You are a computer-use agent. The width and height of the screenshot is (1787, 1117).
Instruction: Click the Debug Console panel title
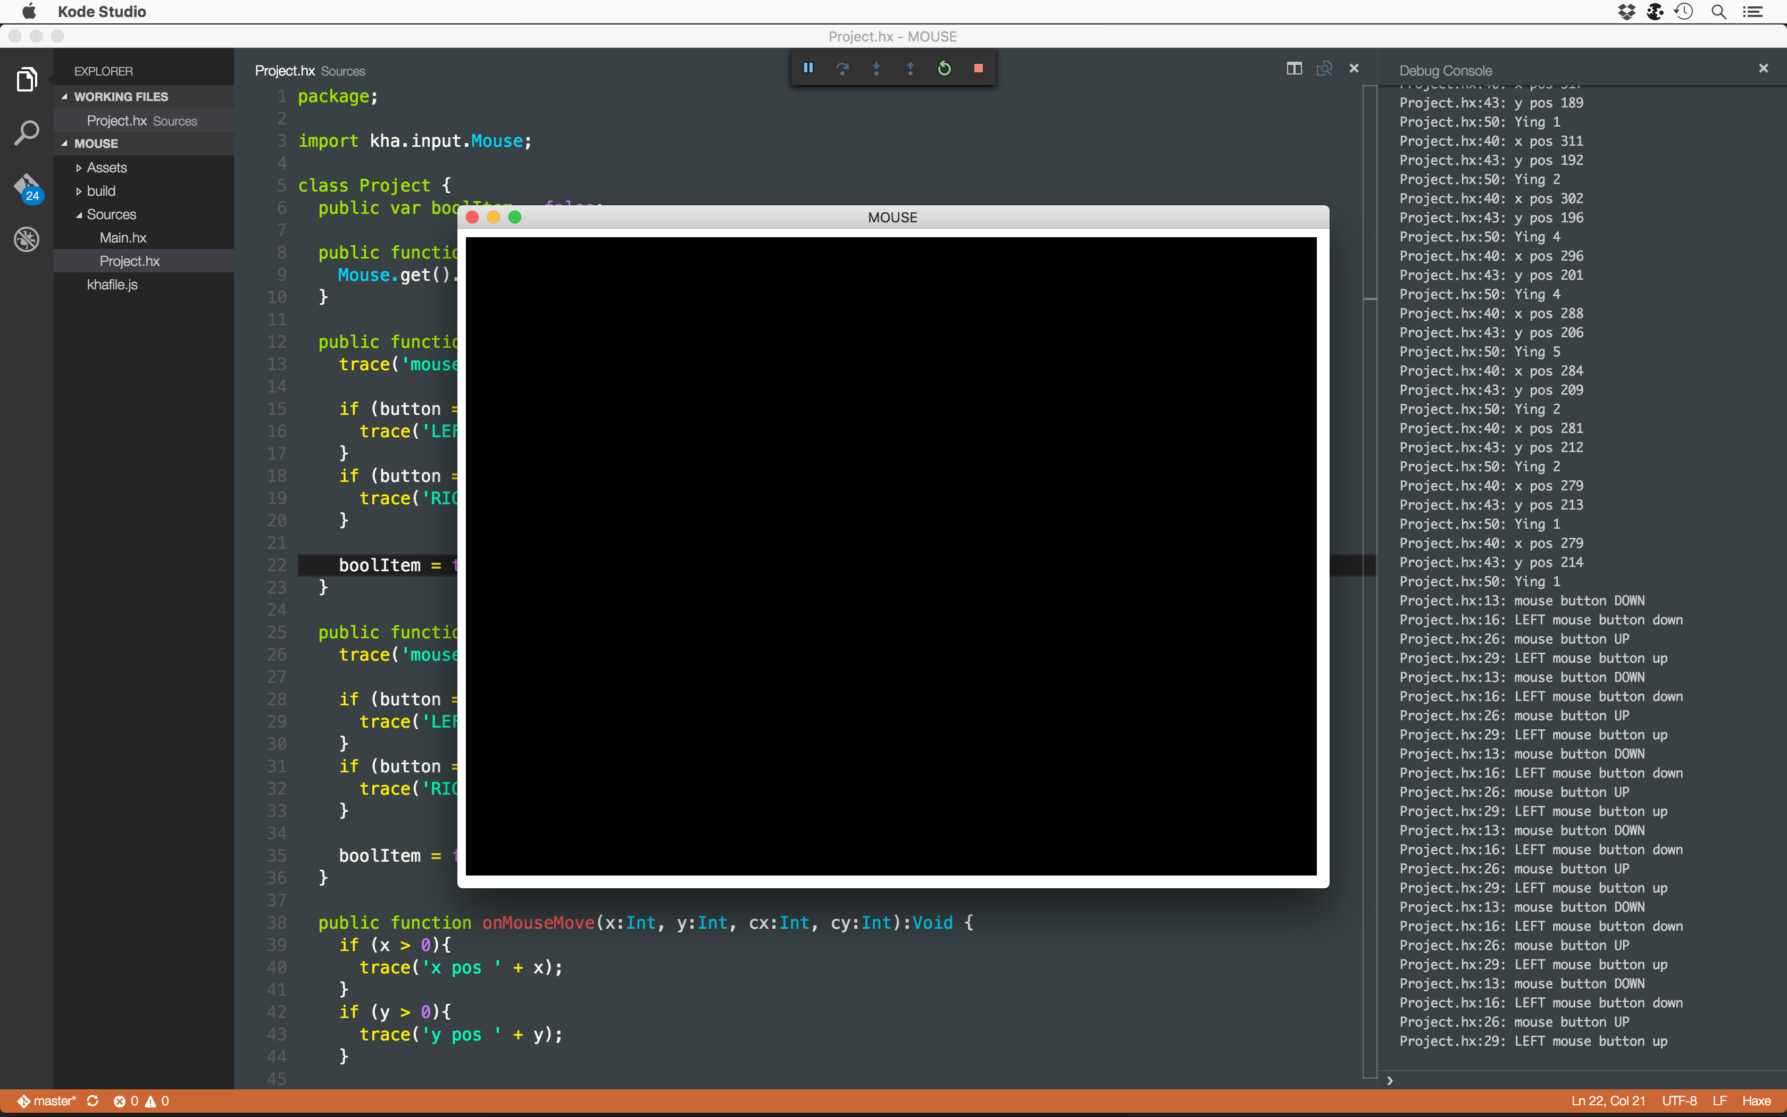[x=1445, y=71]
